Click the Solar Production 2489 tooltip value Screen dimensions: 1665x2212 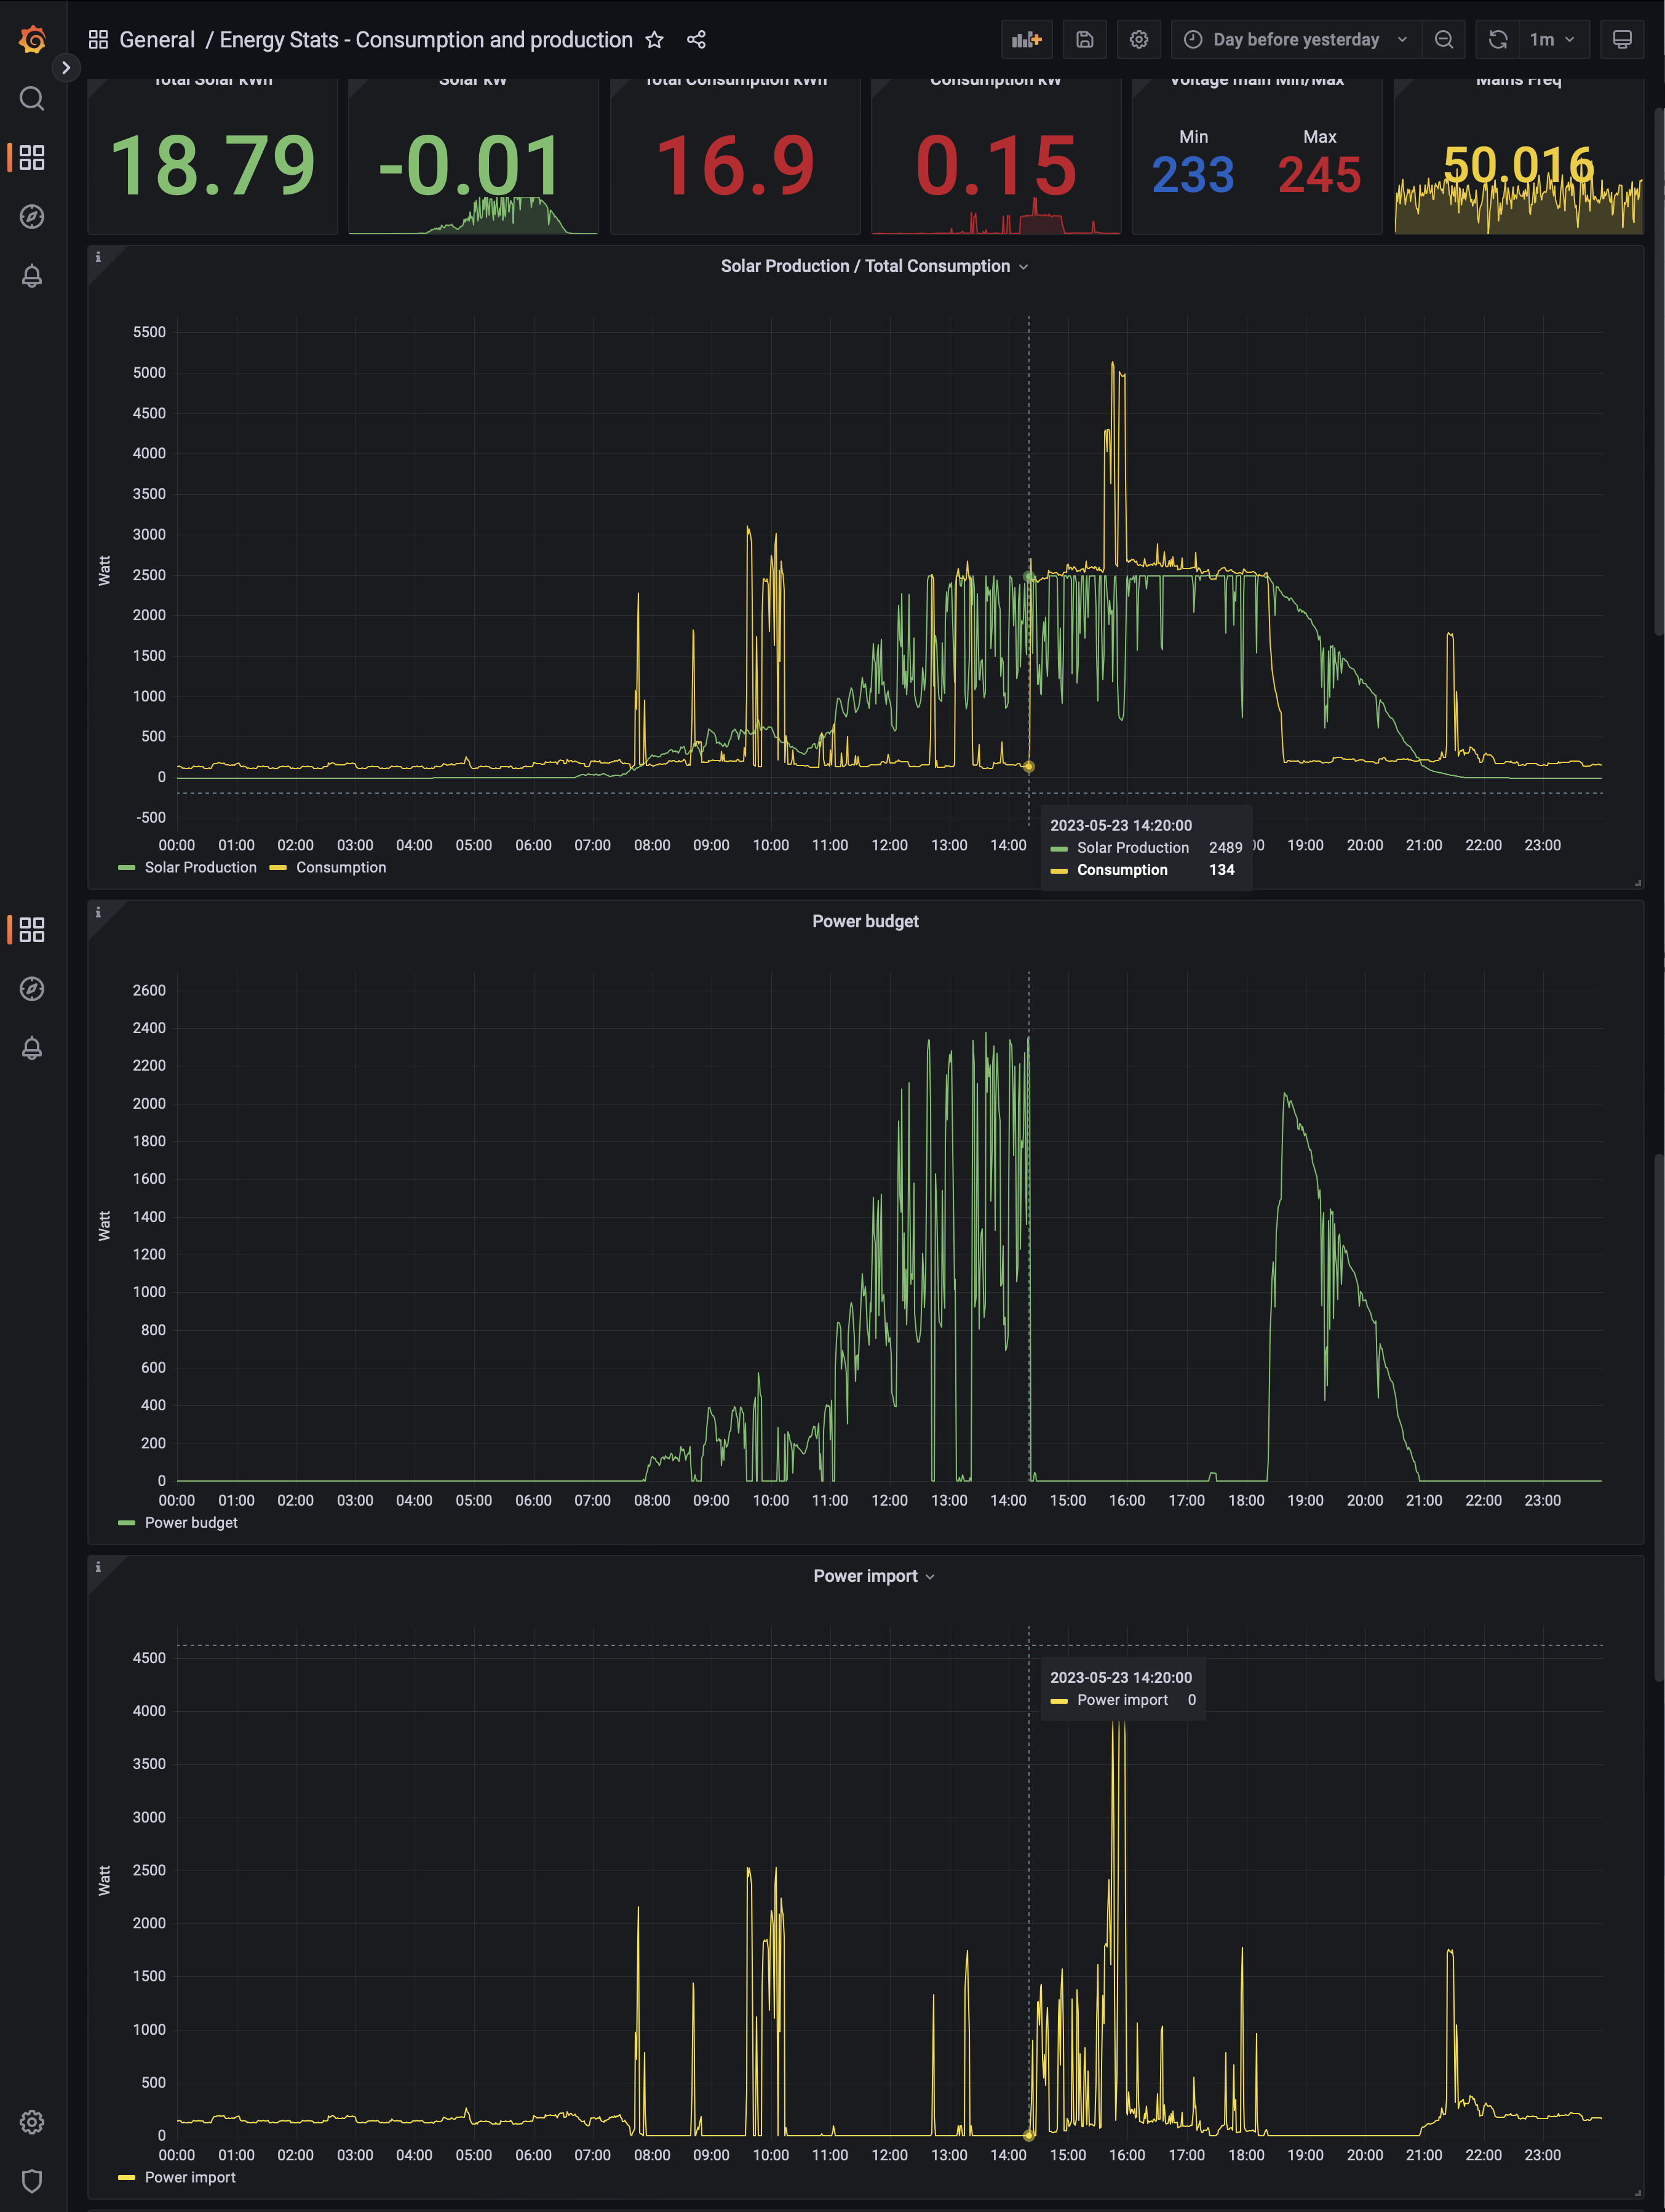(1226, 848)
